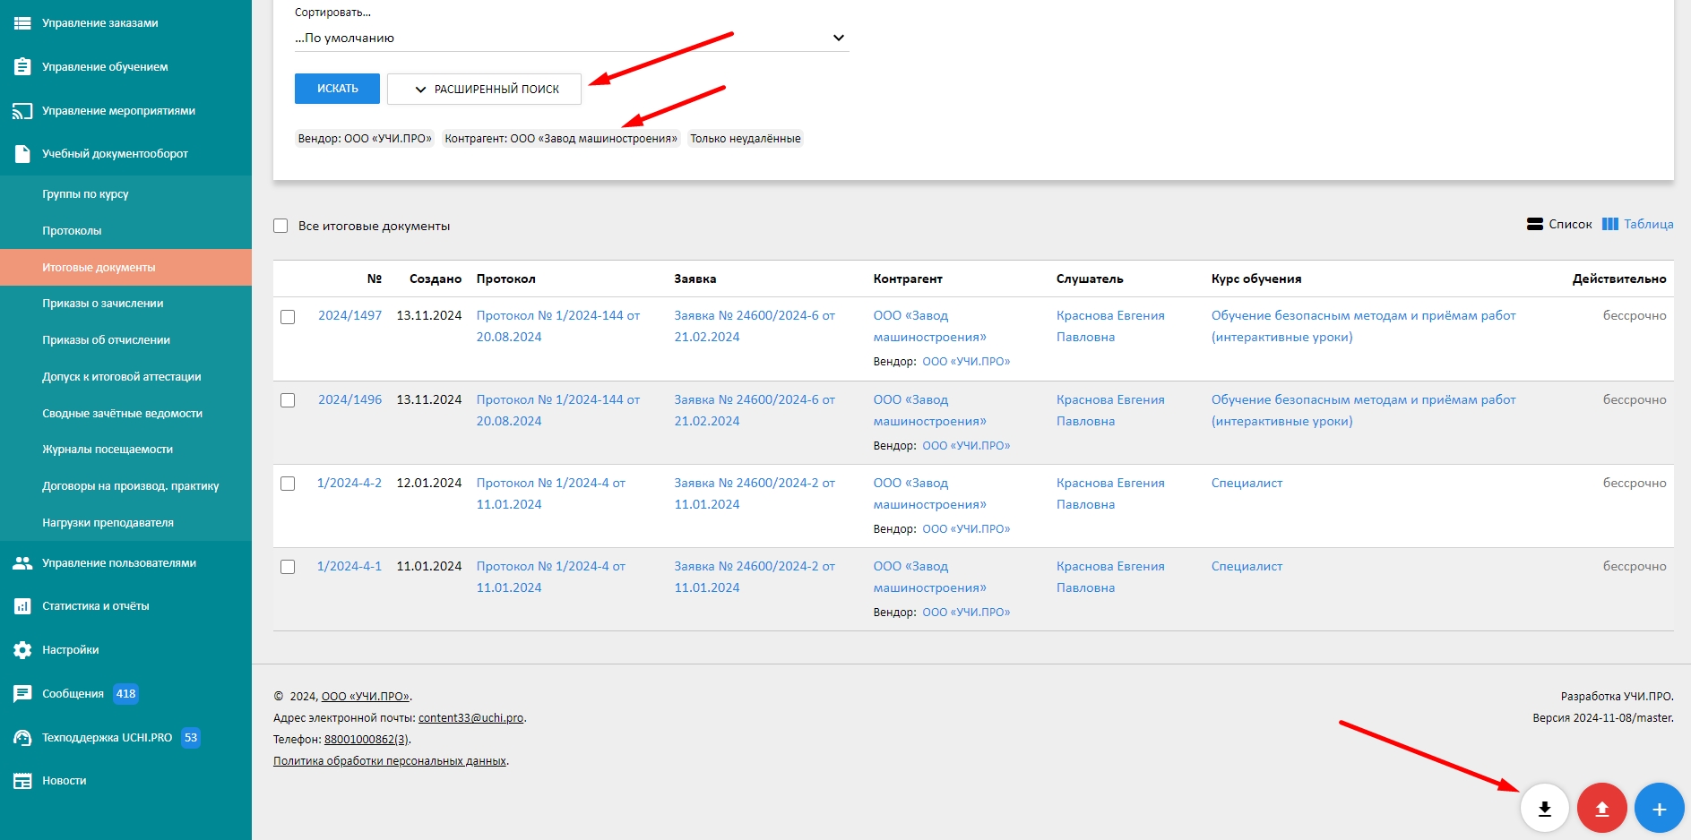Click the educational document flow file icon
Viewport: 1691px width, 840px height.
[22, 154]
